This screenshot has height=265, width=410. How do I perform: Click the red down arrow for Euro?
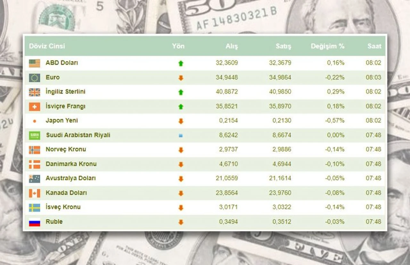pyautogui.click(x=181, y=77)
